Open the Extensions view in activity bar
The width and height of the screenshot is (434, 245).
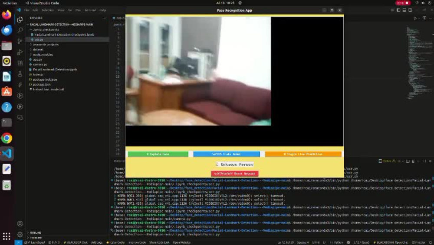pyautogui.click(x=20, y=63)
